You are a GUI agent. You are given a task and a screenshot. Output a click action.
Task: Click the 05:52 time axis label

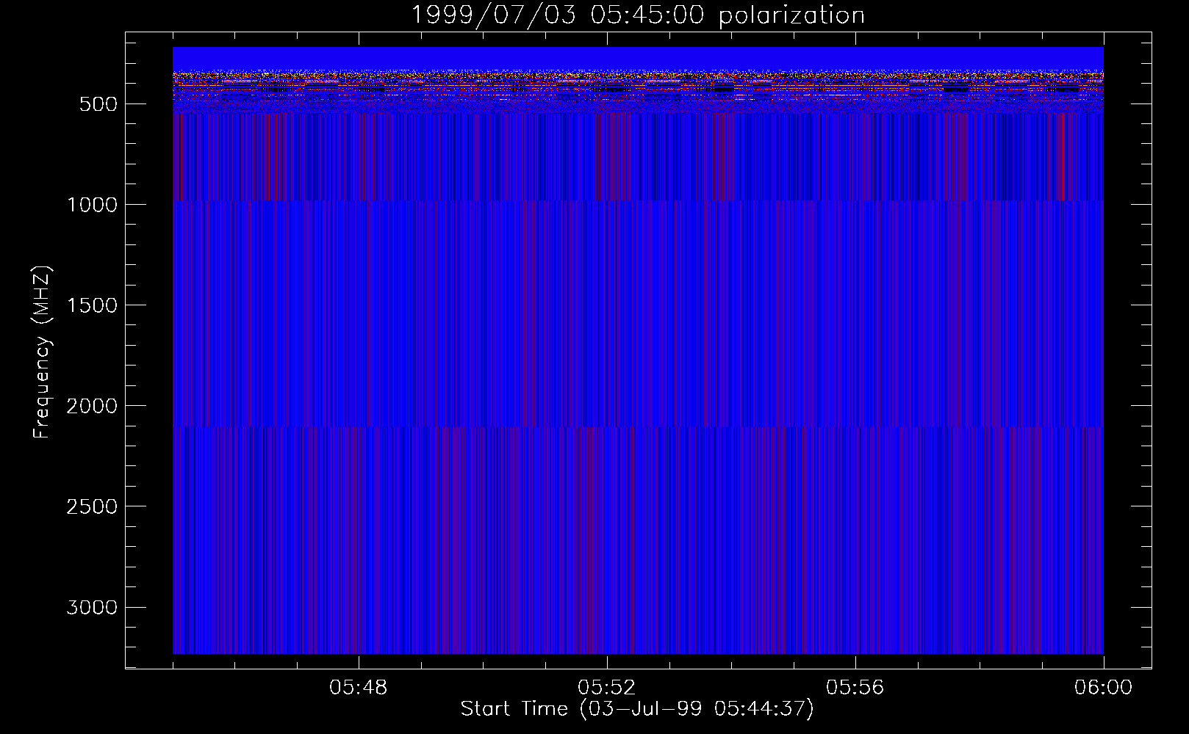click(x=607, y=688)
